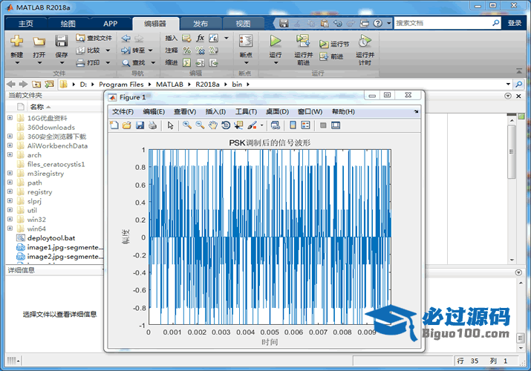The height and width of the screenshot is (371, 531).
Task: Expand the AliWorkbenchData folder
Action: point(10,145)
